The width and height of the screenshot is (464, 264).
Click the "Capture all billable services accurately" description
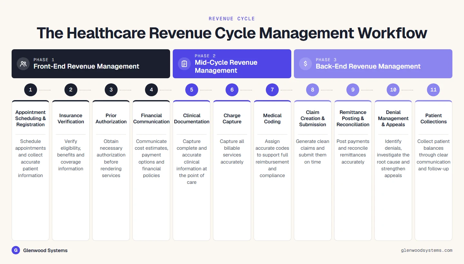tap(232, 152)
